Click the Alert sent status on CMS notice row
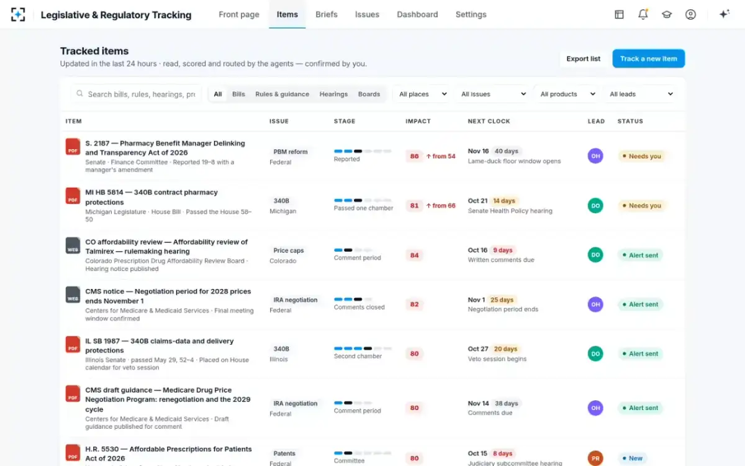The height and width of the screenshot is (466, 745). (x=640, y=304)
